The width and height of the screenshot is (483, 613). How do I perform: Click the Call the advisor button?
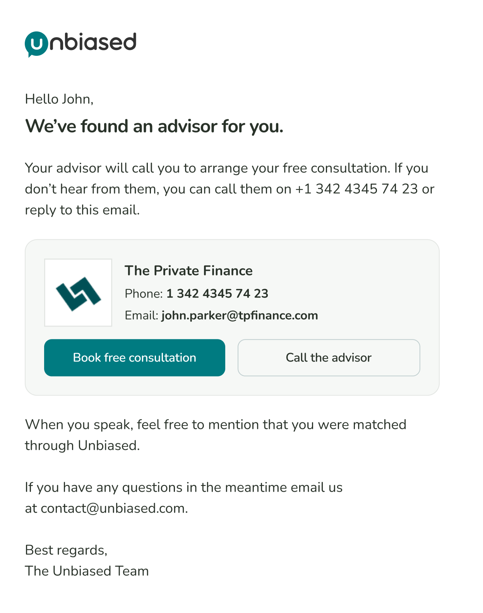[329, 358]
